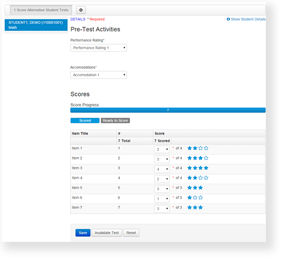Screen dimensions: 287x263
Task: Click the third star in Item 6 row
Action: point(201,197)
